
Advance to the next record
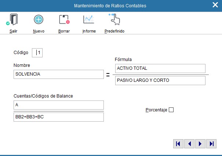200,144
